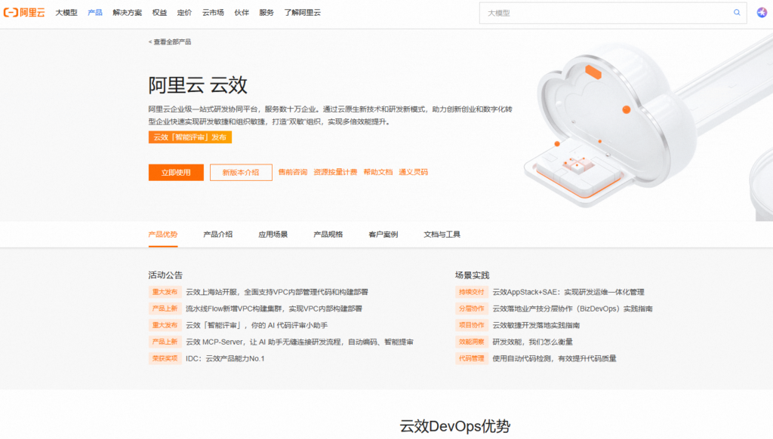Open the 大模型 menu
The image size is (773, 439).
(66, 13)
